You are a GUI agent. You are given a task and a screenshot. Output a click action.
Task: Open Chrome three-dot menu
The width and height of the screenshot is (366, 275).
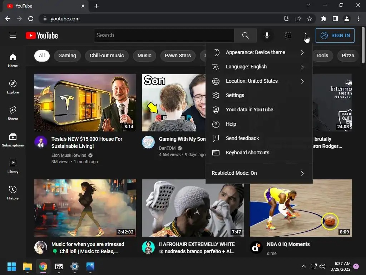point(358,19)
